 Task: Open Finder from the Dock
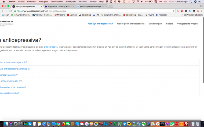(6, 124)
